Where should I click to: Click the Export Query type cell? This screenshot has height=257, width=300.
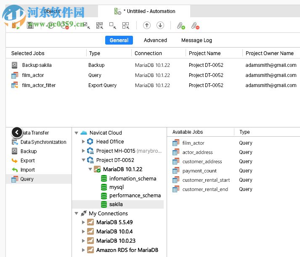(102, 85)
